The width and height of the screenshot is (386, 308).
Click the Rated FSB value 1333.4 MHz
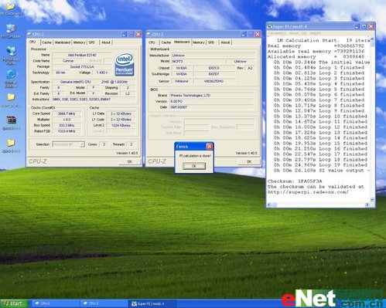click(x=67, y=131)
